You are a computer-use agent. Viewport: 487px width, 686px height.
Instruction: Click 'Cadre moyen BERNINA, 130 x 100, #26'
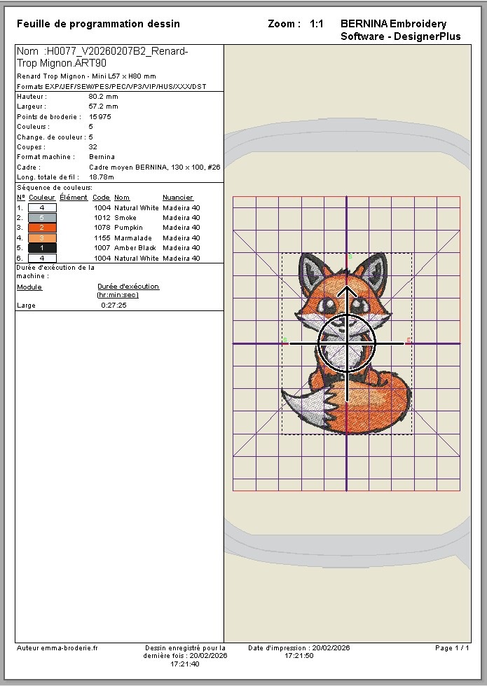coord(155,167)
